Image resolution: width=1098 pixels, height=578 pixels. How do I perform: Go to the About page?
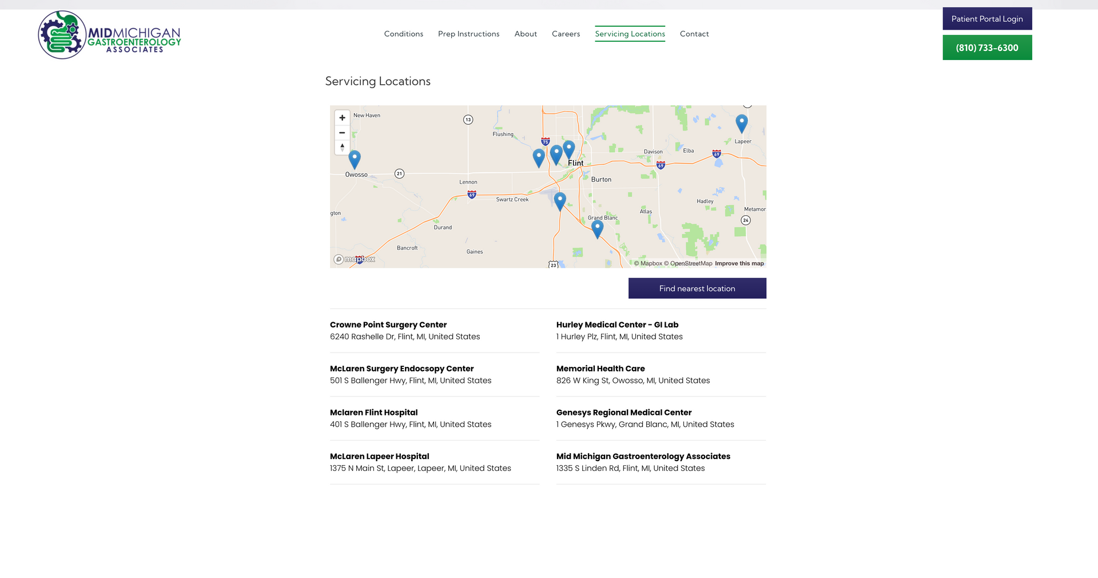point(526,34)
